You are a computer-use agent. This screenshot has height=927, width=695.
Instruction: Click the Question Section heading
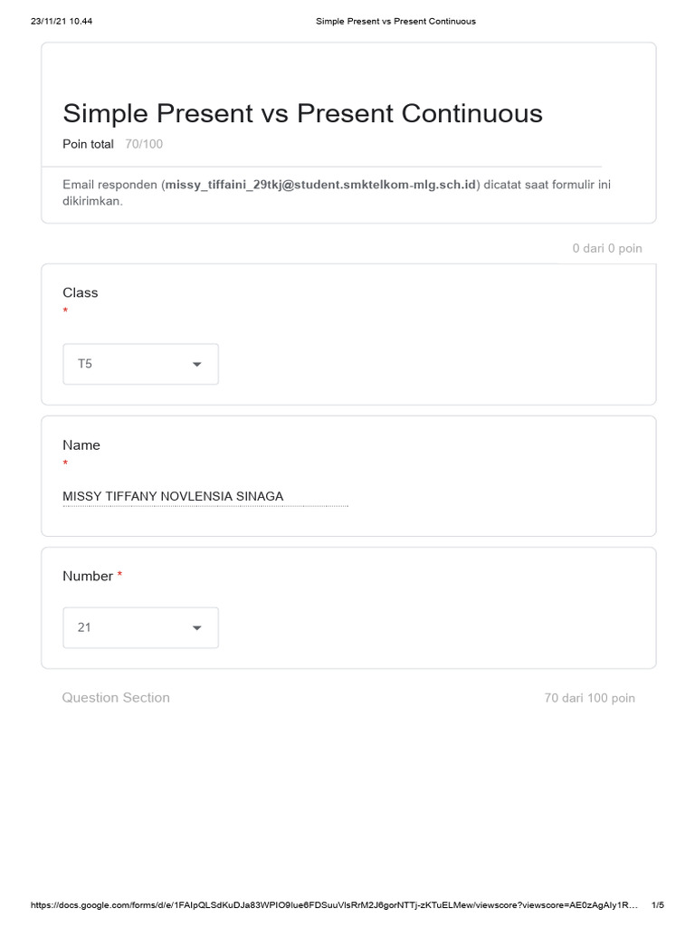[116, 698]
